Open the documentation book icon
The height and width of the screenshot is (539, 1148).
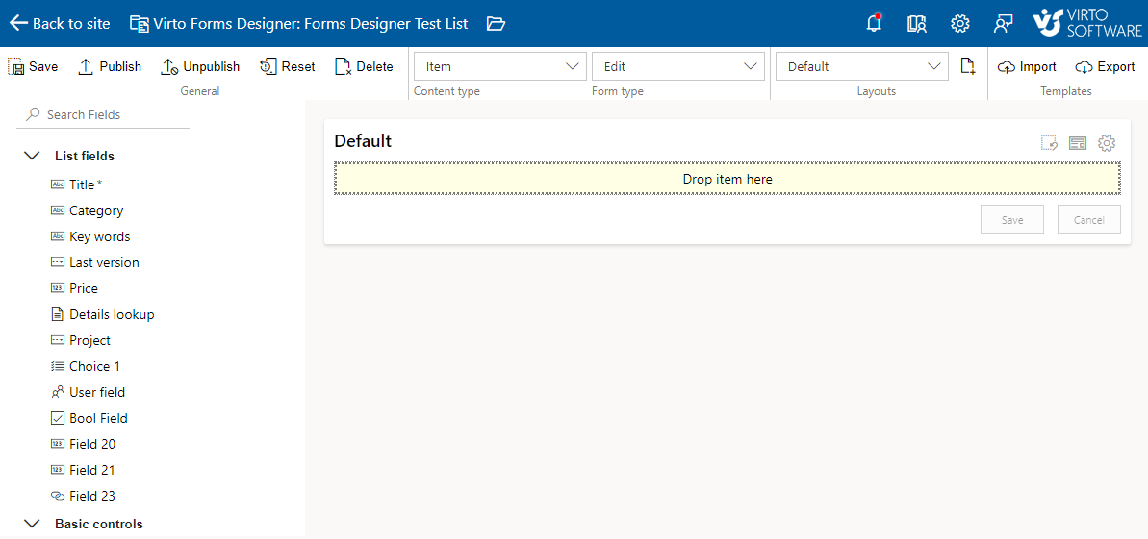917,23
